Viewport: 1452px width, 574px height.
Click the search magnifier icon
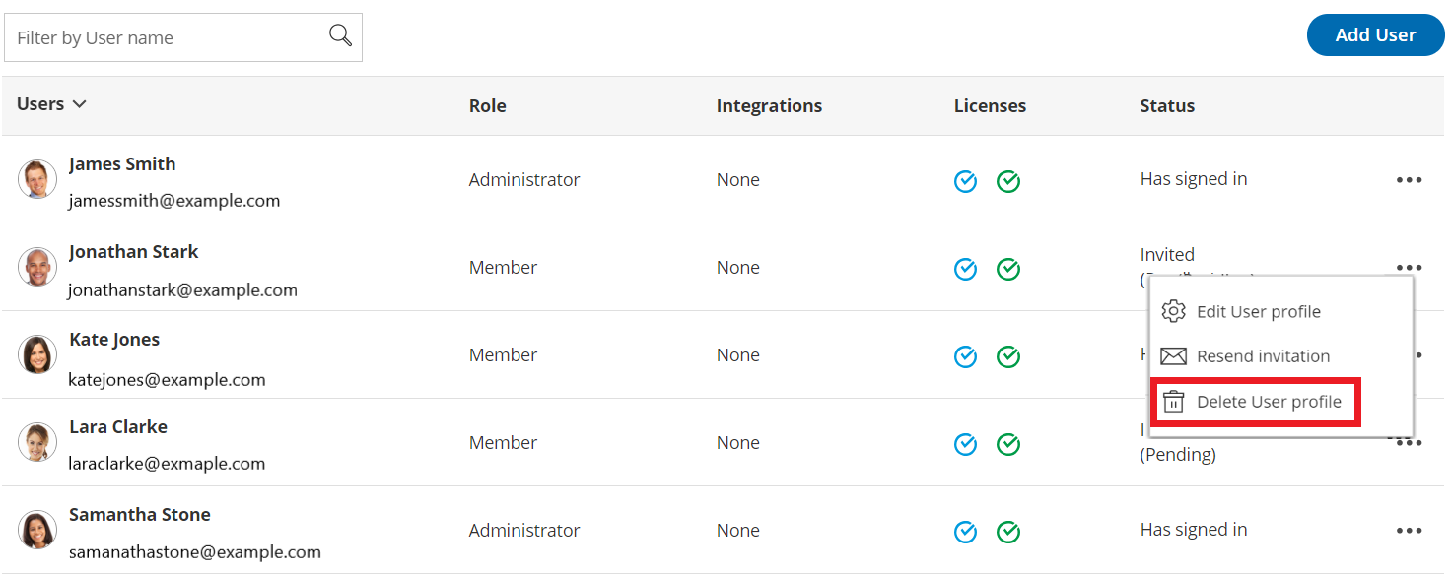pyautogui.click(x=340, y=36)
